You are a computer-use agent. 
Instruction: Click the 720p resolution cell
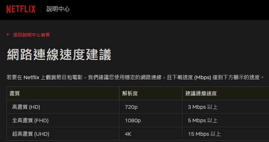[151, 107]
